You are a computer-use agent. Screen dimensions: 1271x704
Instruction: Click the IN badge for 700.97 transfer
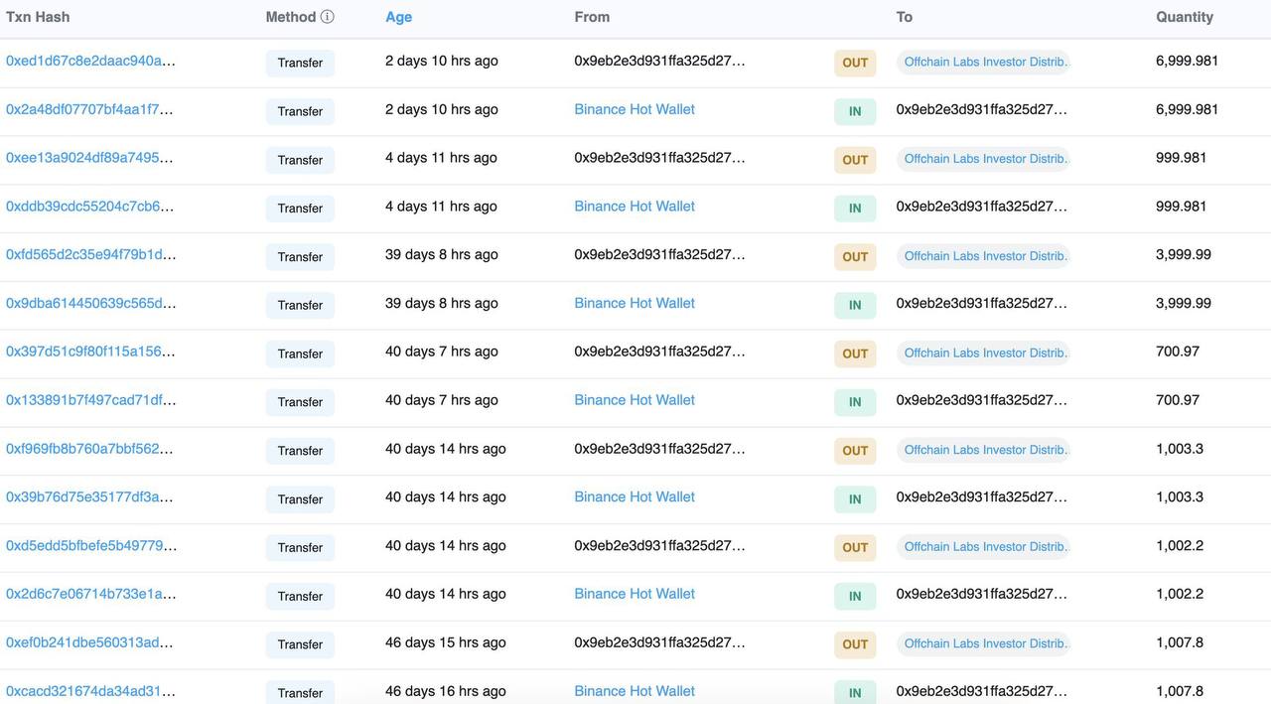(x=855, y=402)
